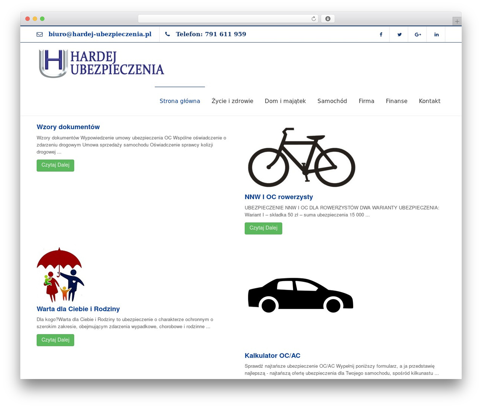
Task: Open the Kontakt menu item
Action: point(430,101)
